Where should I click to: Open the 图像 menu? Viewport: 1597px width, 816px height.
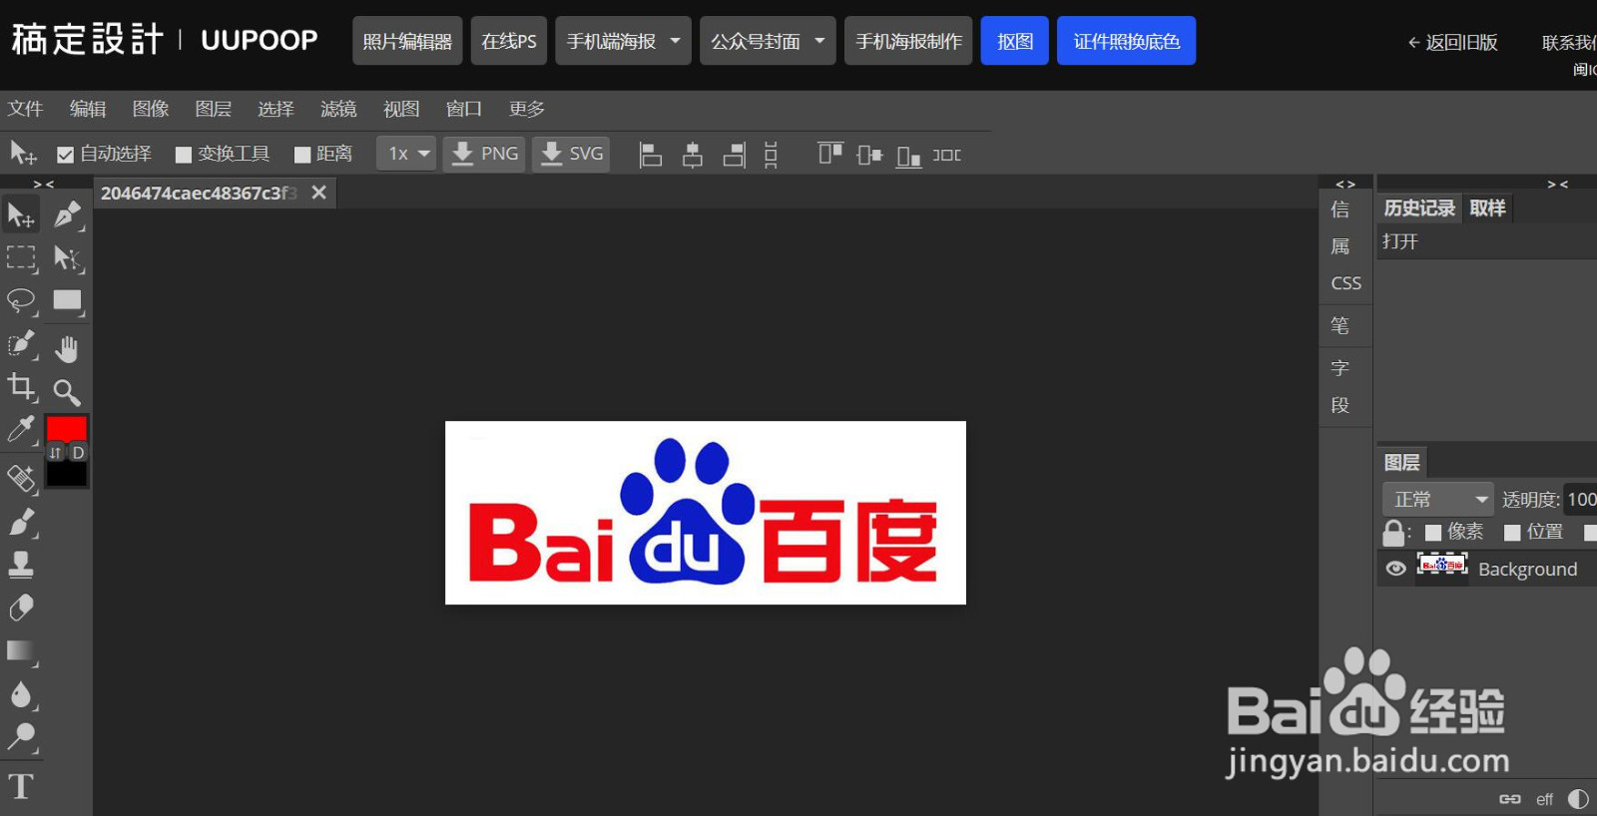151,109
